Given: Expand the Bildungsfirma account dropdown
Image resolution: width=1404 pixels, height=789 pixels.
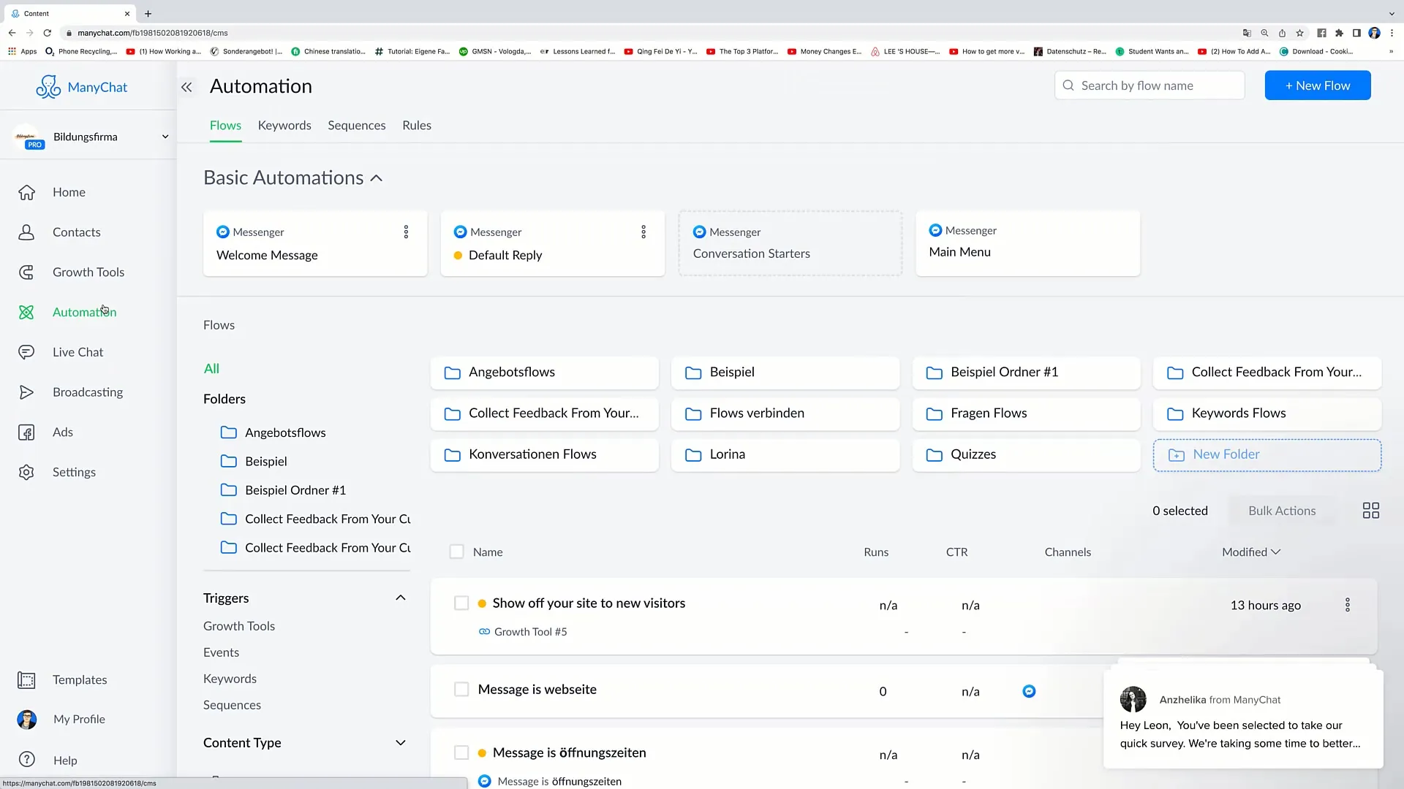Looking at the screenshot, I should (x=164, y=136).
